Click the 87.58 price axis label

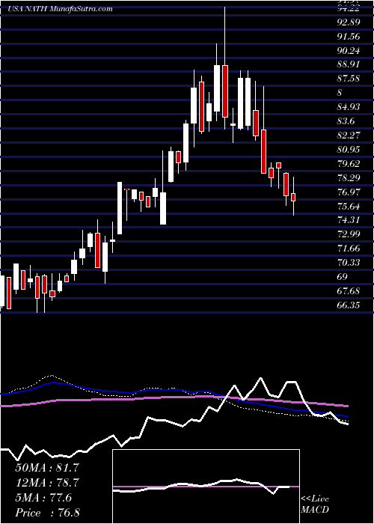coord(349,79)
